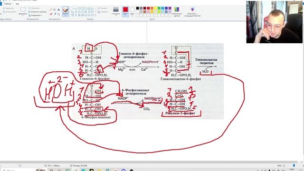
Task: Pick the green palette swatch
Action: click(159, 8)
